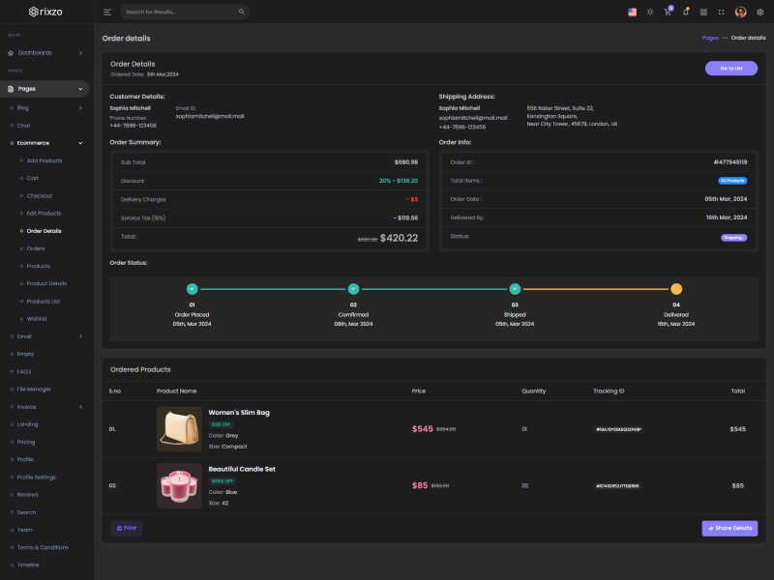774x580 pixels.
Task: Toggle light/dark theme with sun icon
Action: point(650,12)
